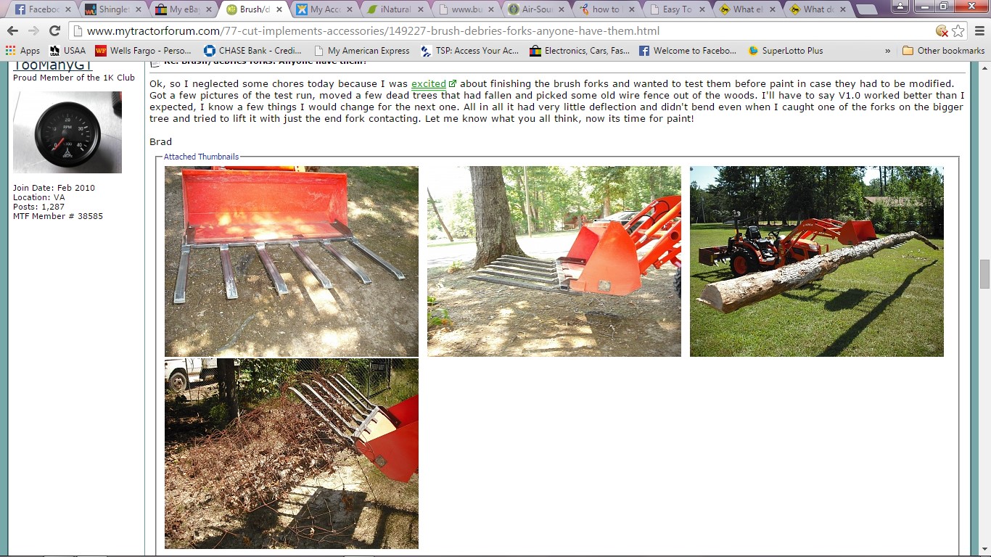
Task: Open the thumbnail of forks lifting wire fence
Action: (292, 453)
